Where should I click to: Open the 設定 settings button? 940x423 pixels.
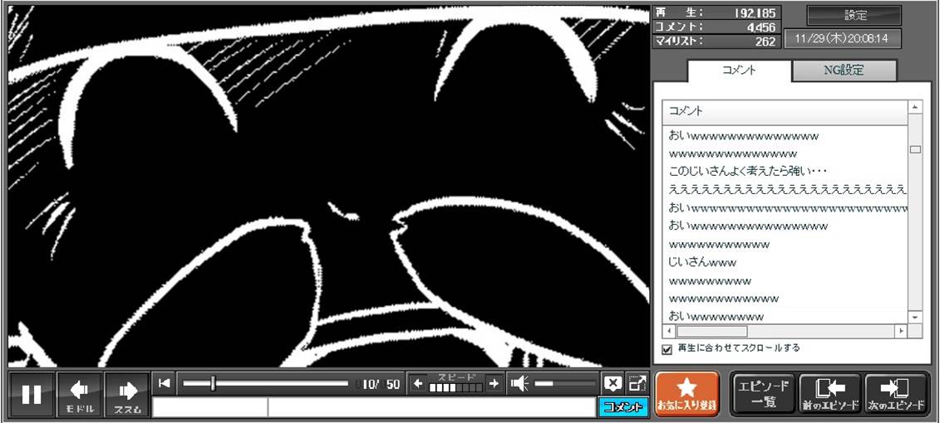click(x=854, y=16)
